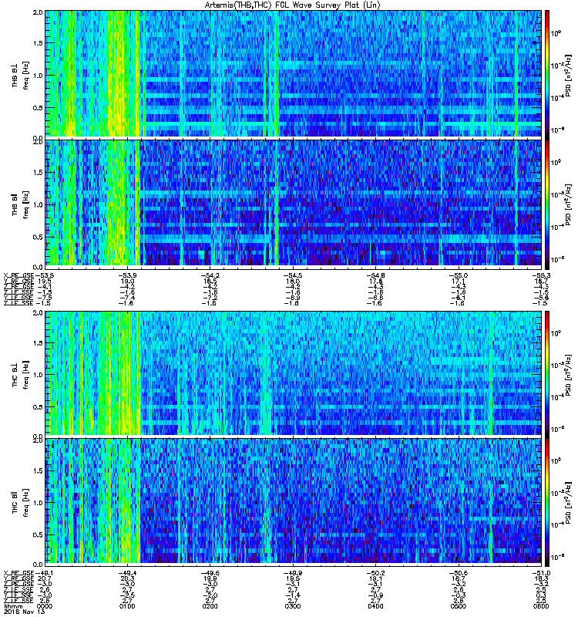Click the THC X_RE_GSE value "-50.6"
Screen dimensions: 578x617
(459, 573)
